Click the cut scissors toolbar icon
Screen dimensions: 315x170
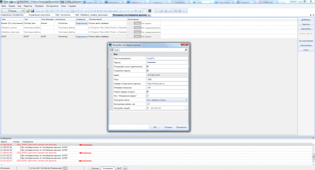pyautogui.click(x=42, y=11)
